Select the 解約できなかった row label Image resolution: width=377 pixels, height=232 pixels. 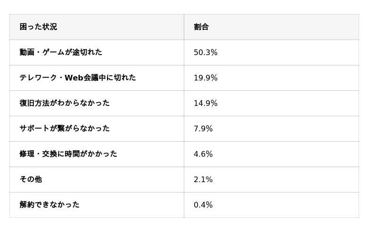[x=49, y=205]
